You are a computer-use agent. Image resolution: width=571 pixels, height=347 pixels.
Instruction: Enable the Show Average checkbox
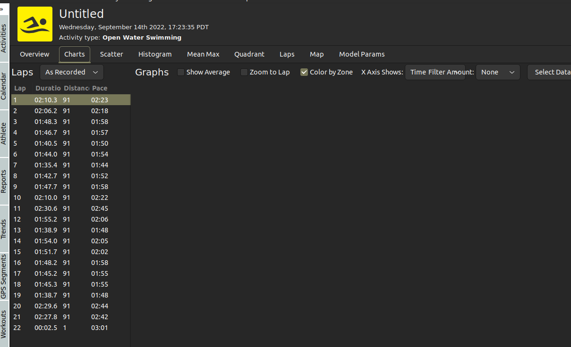point(181,72)
